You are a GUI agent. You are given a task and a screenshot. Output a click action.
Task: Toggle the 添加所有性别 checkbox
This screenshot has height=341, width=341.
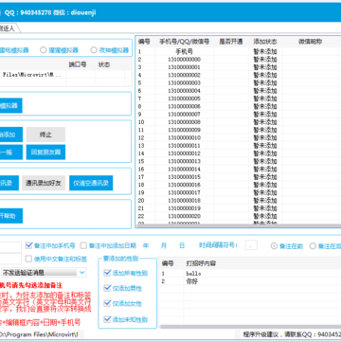pos(126,273)
